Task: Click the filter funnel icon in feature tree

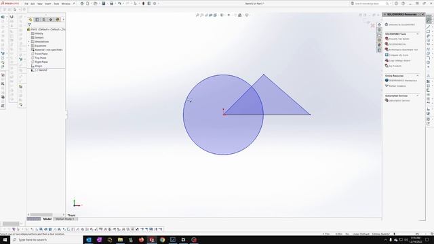Action: (x=29, y=24)
